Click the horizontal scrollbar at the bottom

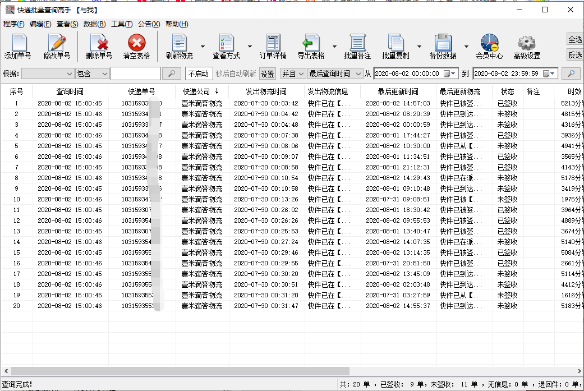[x=180, y=371]
